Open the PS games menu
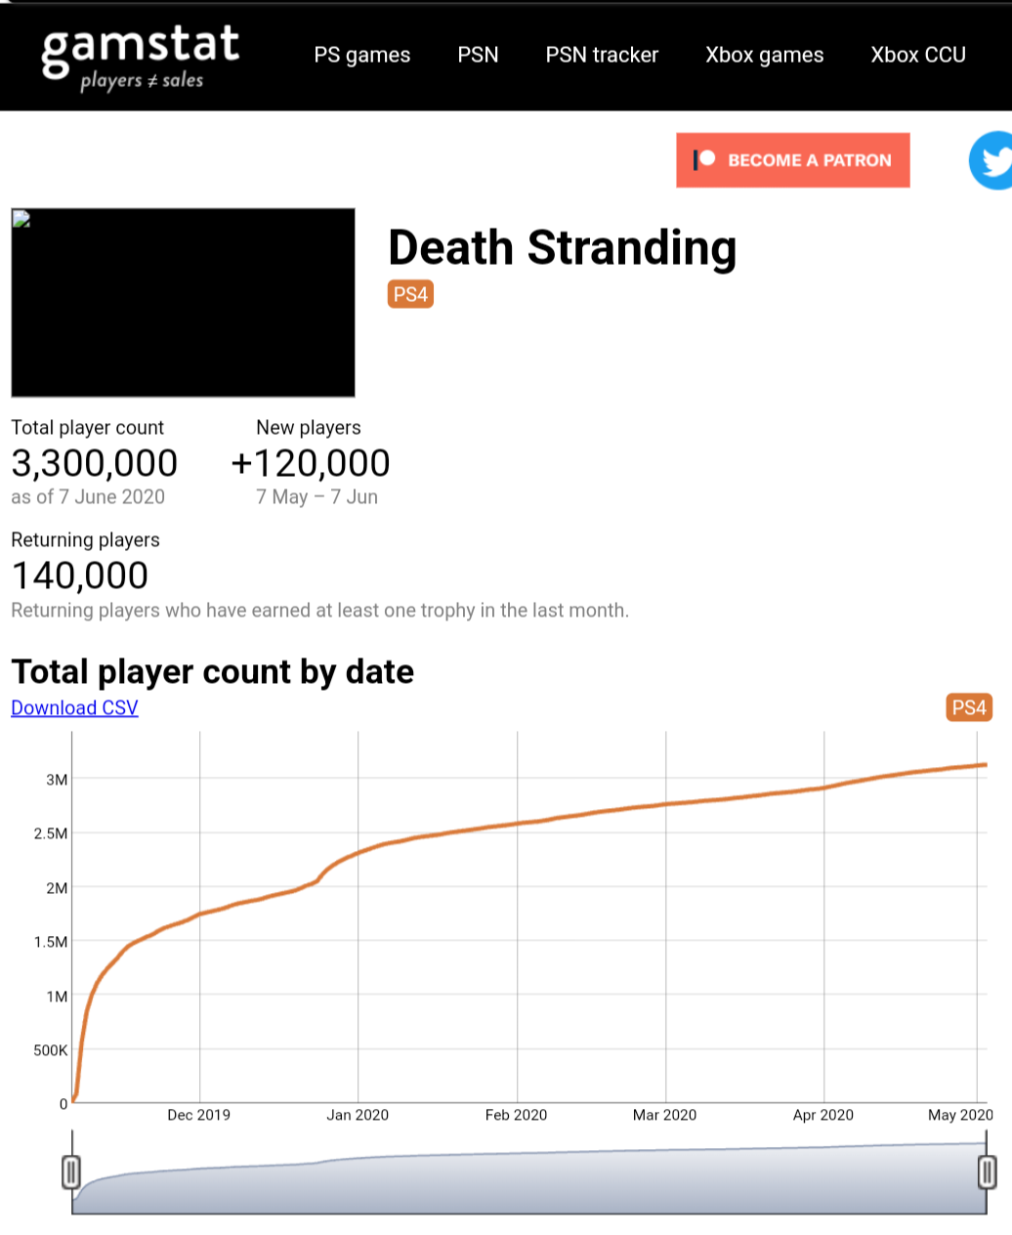This screenshot has width=1012, height=1235. click(x=361, y=55)
